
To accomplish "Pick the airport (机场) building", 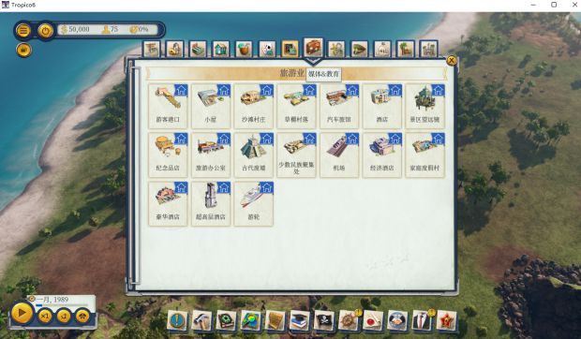I will pos(339,155).
